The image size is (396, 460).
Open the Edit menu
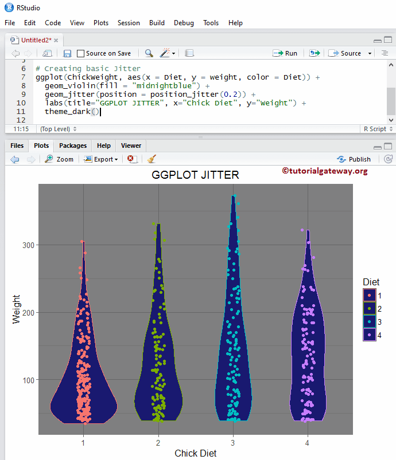[30, 23]
